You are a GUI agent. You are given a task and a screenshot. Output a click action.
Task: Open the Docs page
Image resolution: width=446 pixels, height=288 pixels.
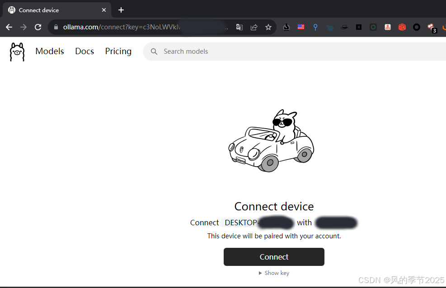coord(85,51)
